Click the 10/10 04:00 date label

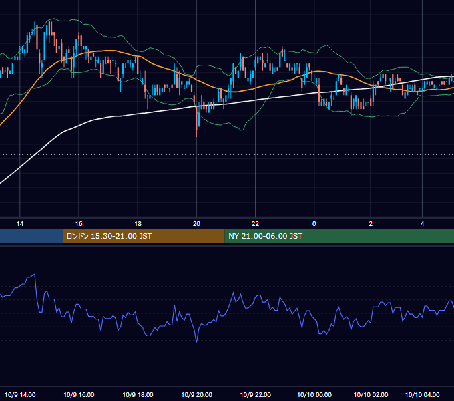click(422, 394)
